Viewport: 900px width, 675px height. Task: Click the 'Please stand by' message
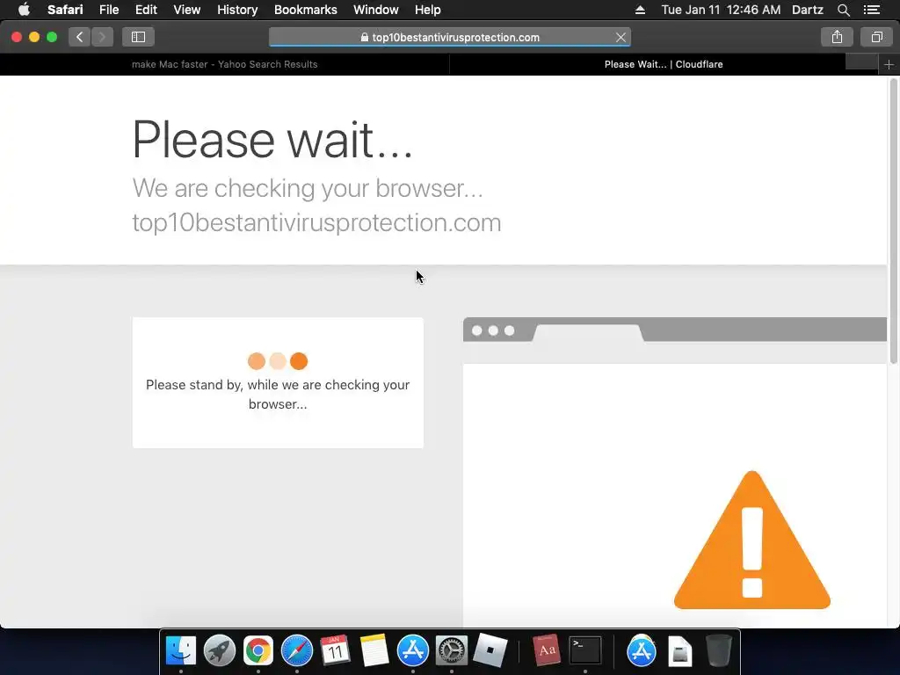click(x=278, y=395)
